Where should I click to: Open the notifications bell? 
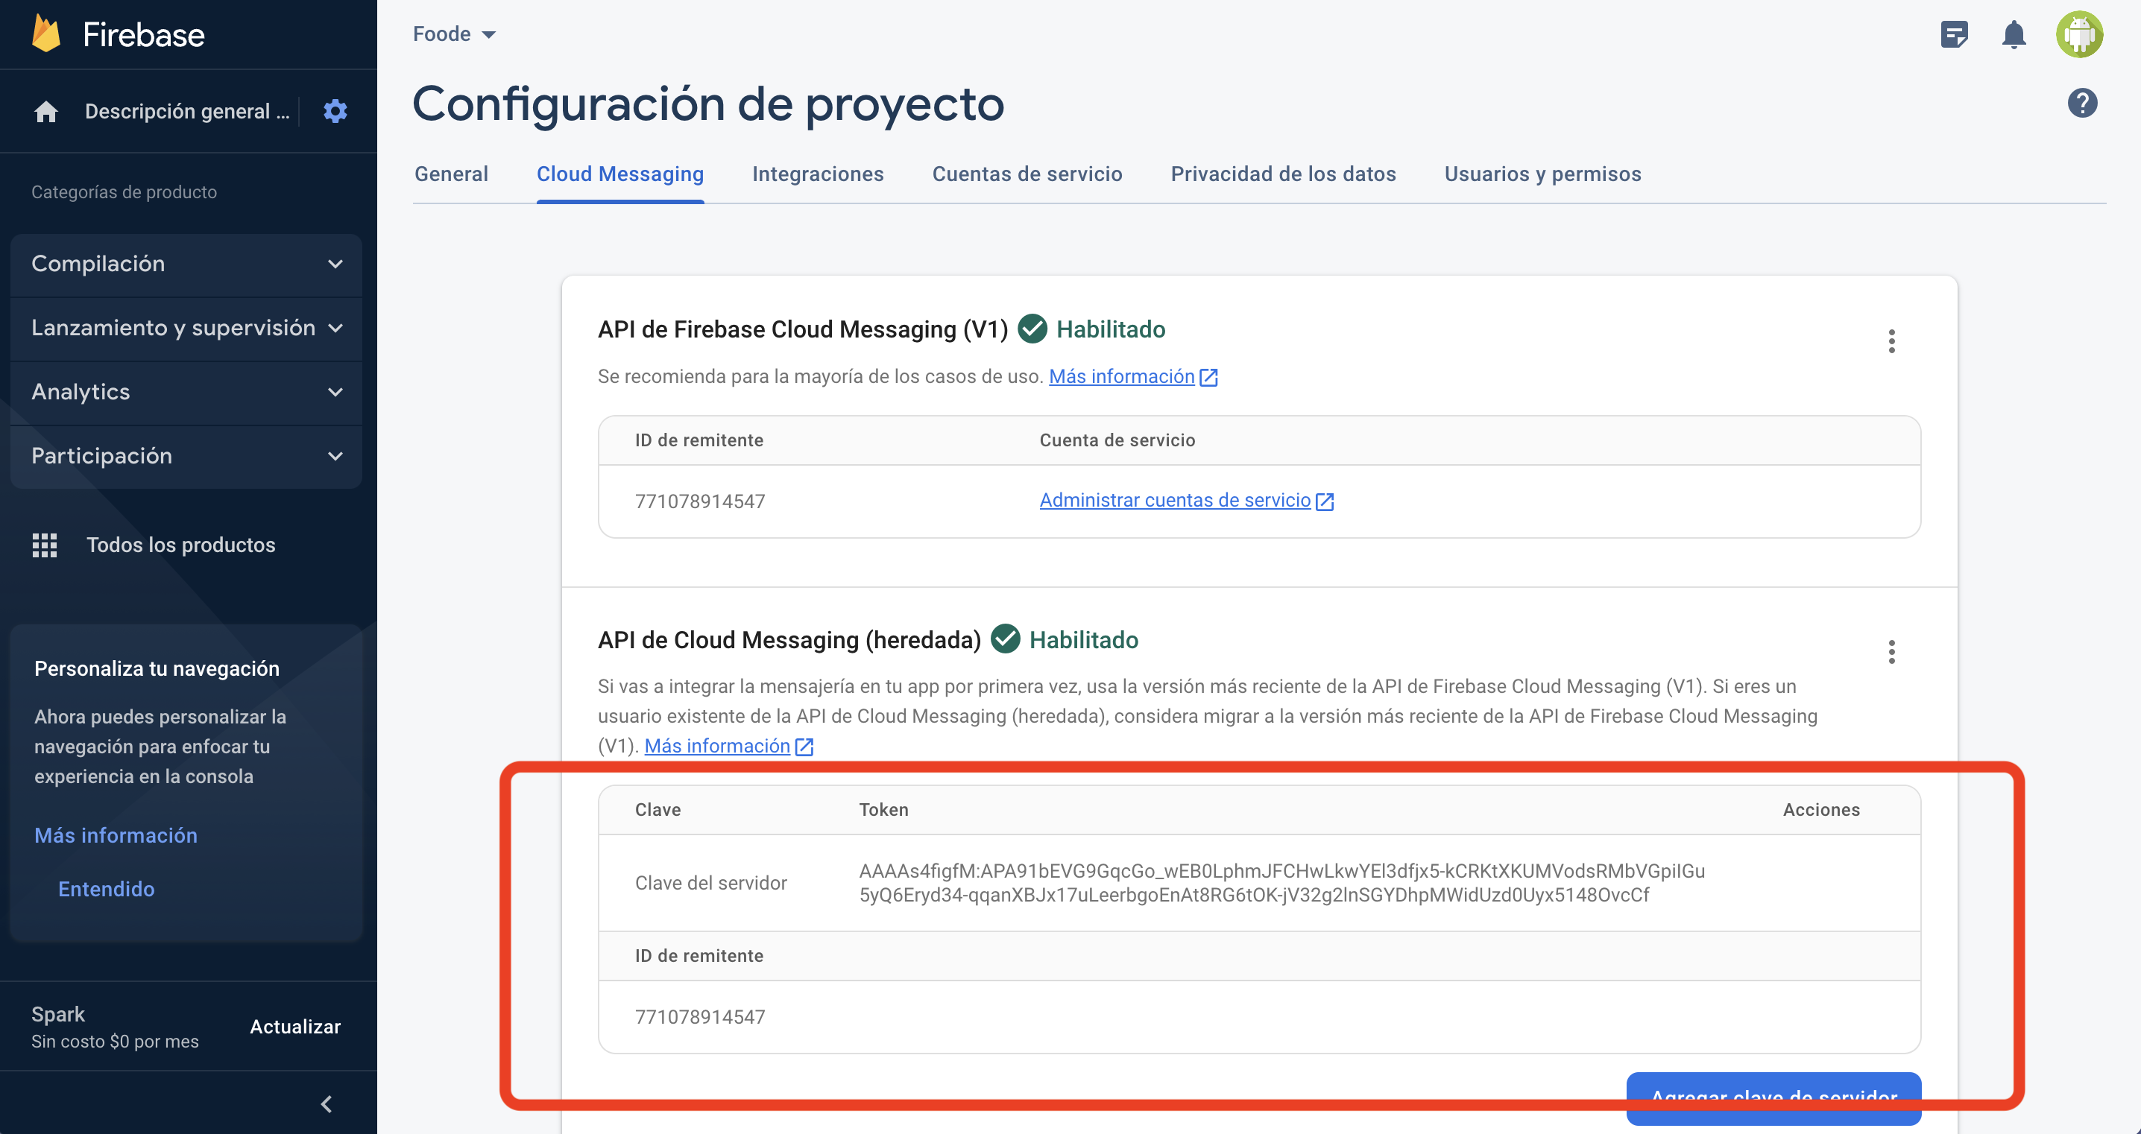[x=2013, y=34]
